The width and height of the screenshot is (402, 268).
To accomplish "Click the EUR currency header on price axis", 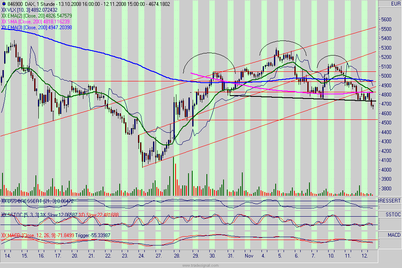I will pyautogui.click(x=396, y=4).
